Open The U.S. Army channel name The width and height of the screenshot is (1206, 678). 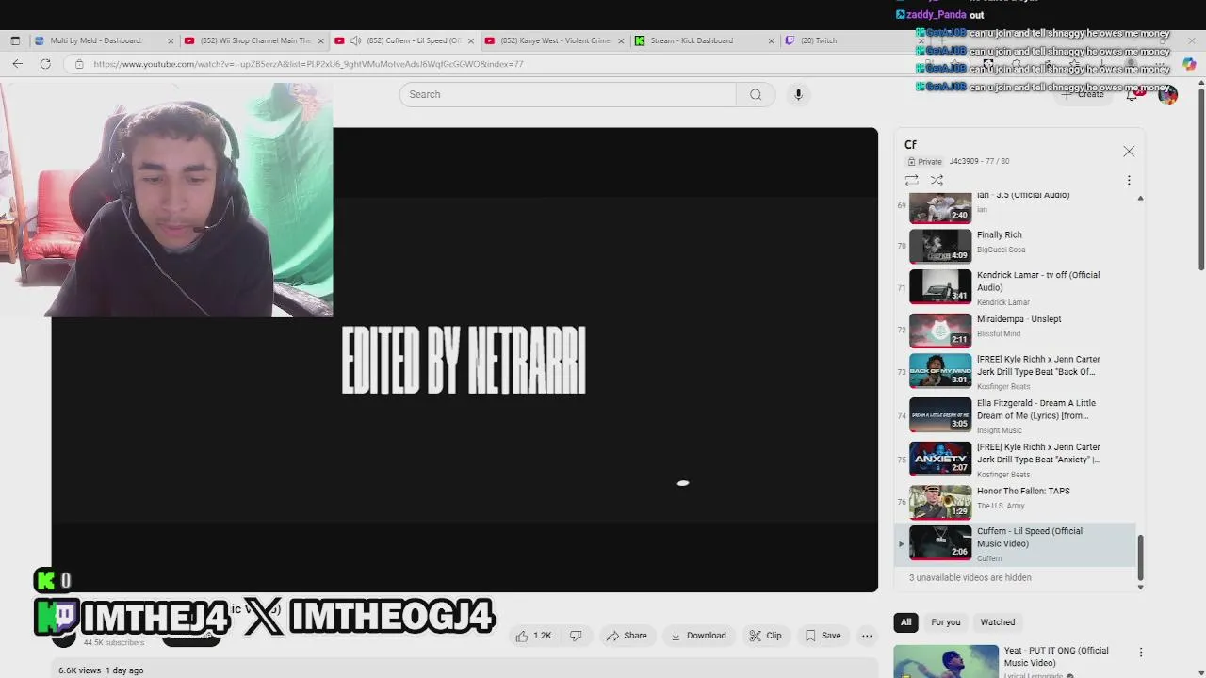tap(1000, 507)
